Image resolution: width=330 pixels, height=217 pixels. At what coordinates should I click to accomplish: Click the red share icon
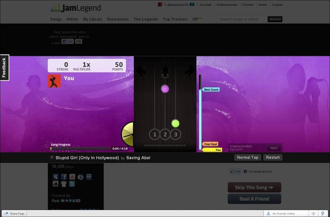click(72, 177)
